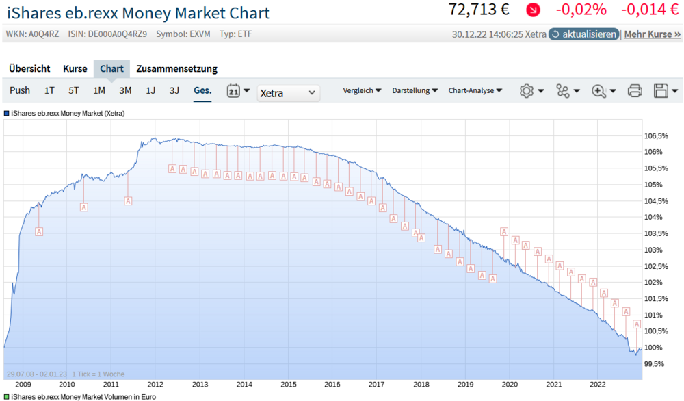Expand the Darstellung dropdown
Image resolution: width=684 pixels, height=401 pixels.
pos(415,90)
